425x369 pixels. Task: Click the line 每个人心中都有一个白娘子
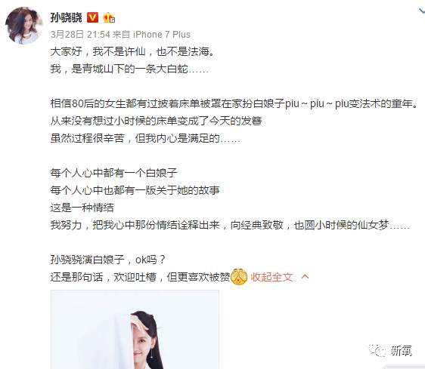click(x=114, y=173)
